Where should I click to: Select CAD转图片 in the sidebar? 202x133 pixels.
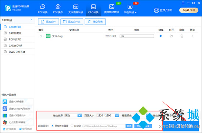tap(18, 33)
